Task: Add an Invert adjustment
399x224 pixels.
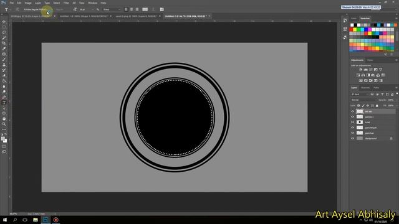Action: pyautogui.click(x=360, y=81)
